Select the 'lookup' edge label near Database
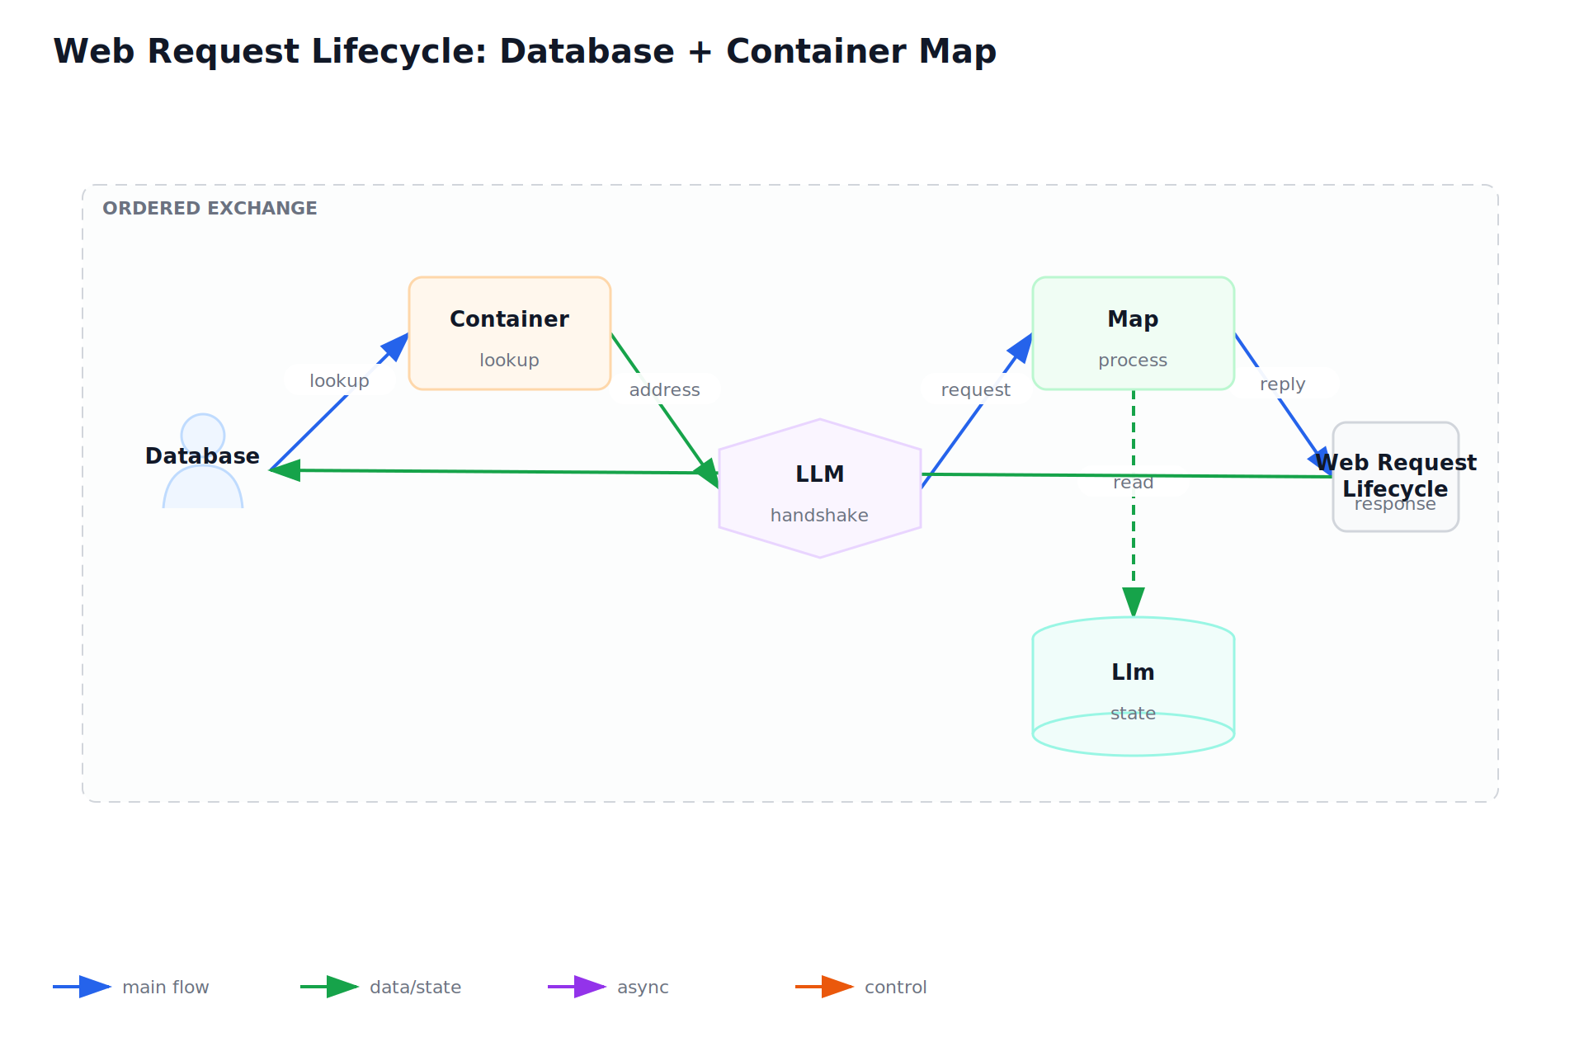Screen dimensions: 1584x1056 tap(339, 380)
